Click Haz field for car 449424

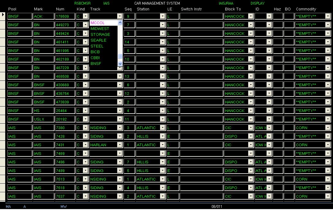[278, 33]
